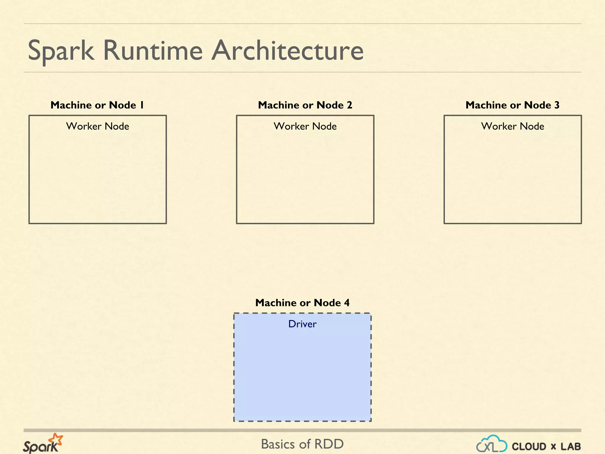Viewport: 605px width, 454px height.
Task: Click the gray footer divider bar
Action: (x=302, y=430)
